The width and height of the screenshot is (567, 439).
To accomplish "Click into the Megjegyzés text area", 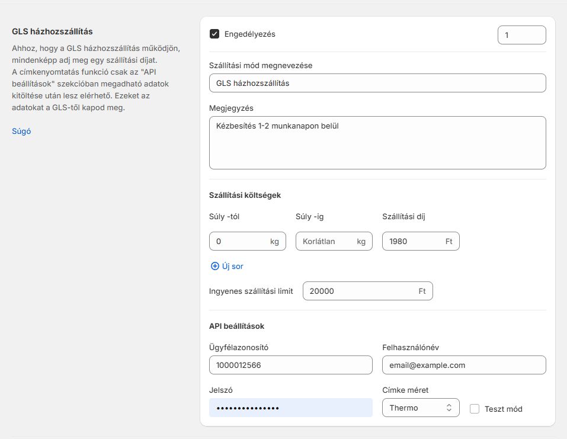I will 377,143.
